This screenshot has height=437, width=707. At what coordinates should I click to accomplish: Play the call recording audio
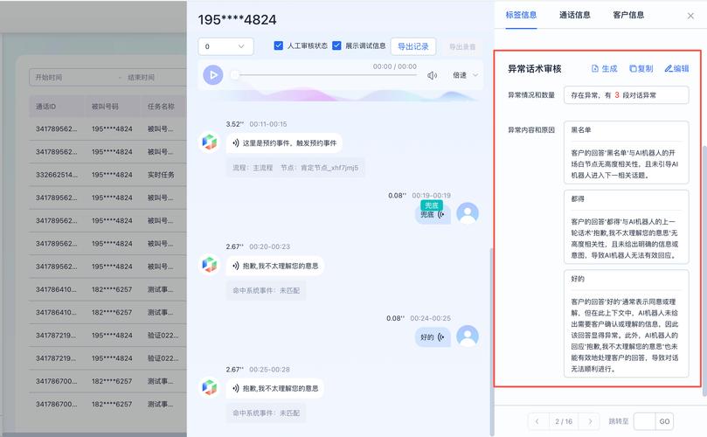pos(213,75)
